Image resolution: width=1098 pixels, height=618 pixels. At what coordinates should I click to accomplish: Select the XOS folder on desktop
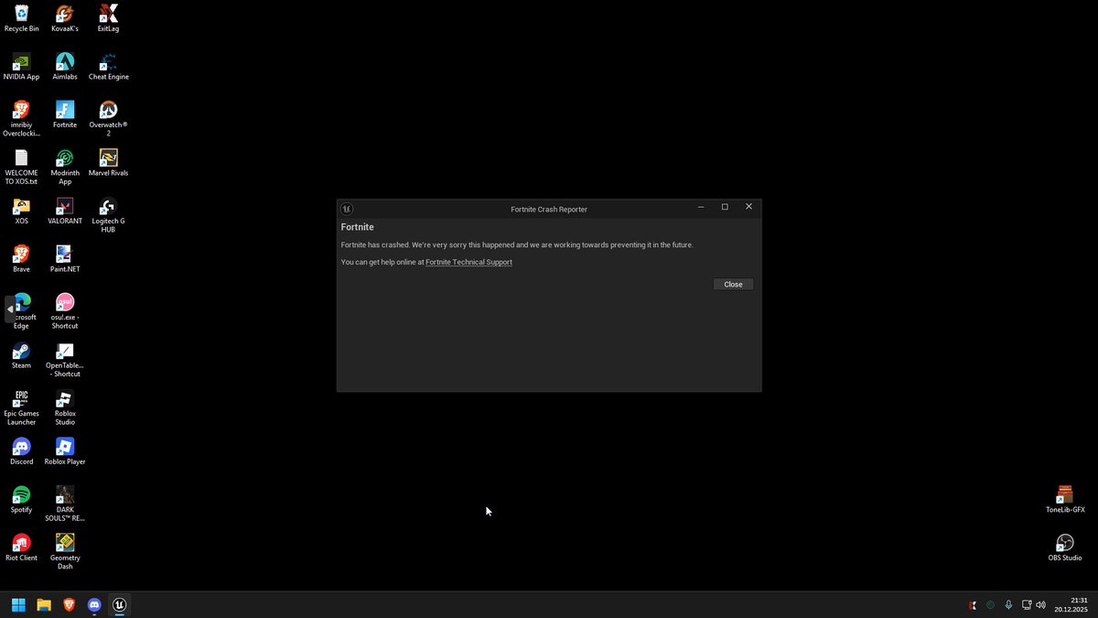pyautogui.click(x=21, y=211)
